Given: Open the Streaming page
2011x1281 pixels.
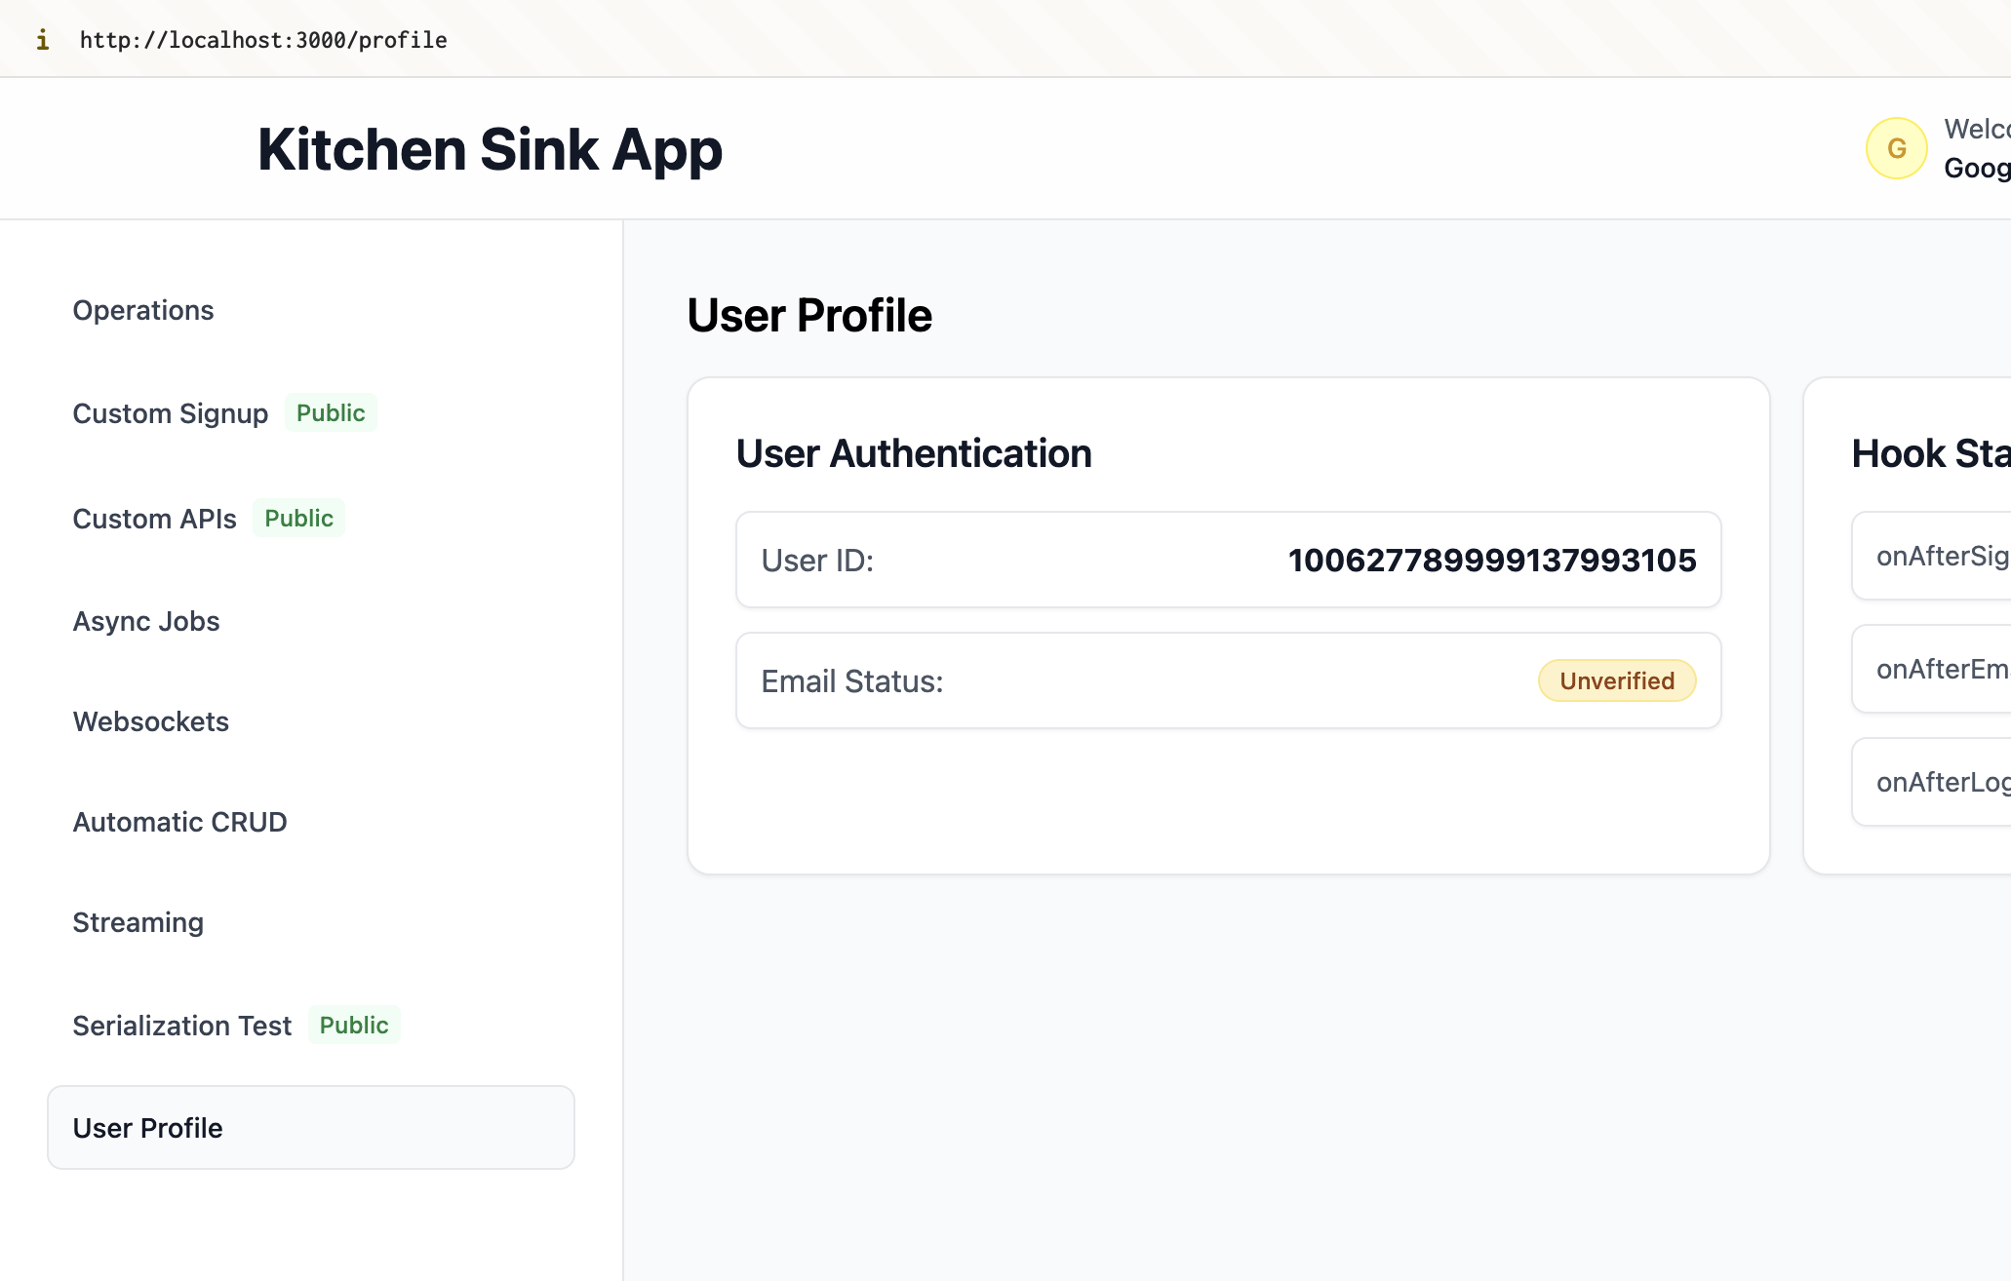Looking at the screenshot, I should click(x=138, y=922).
